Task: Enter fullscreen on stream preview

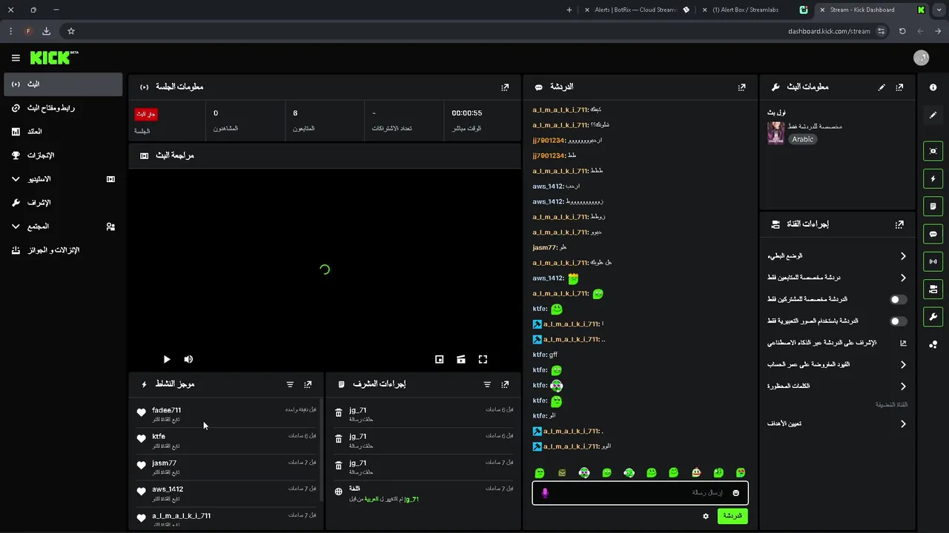Action: coord(483,359)
